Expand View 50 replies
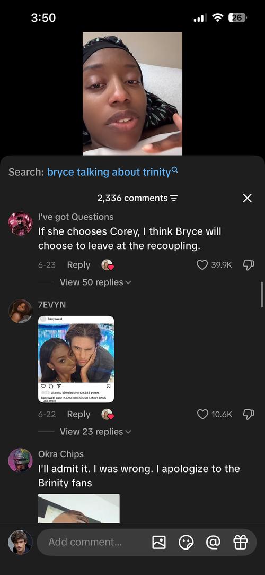The height and width of the screenshot is (575, 265). (x=95, y=282)
